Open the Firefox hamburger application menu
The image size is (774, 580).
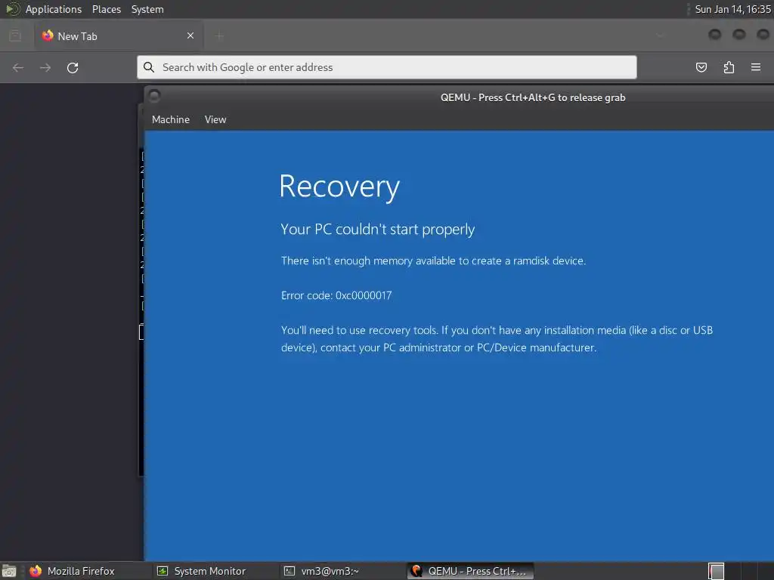pyautogui.click(x=756, y=67)
